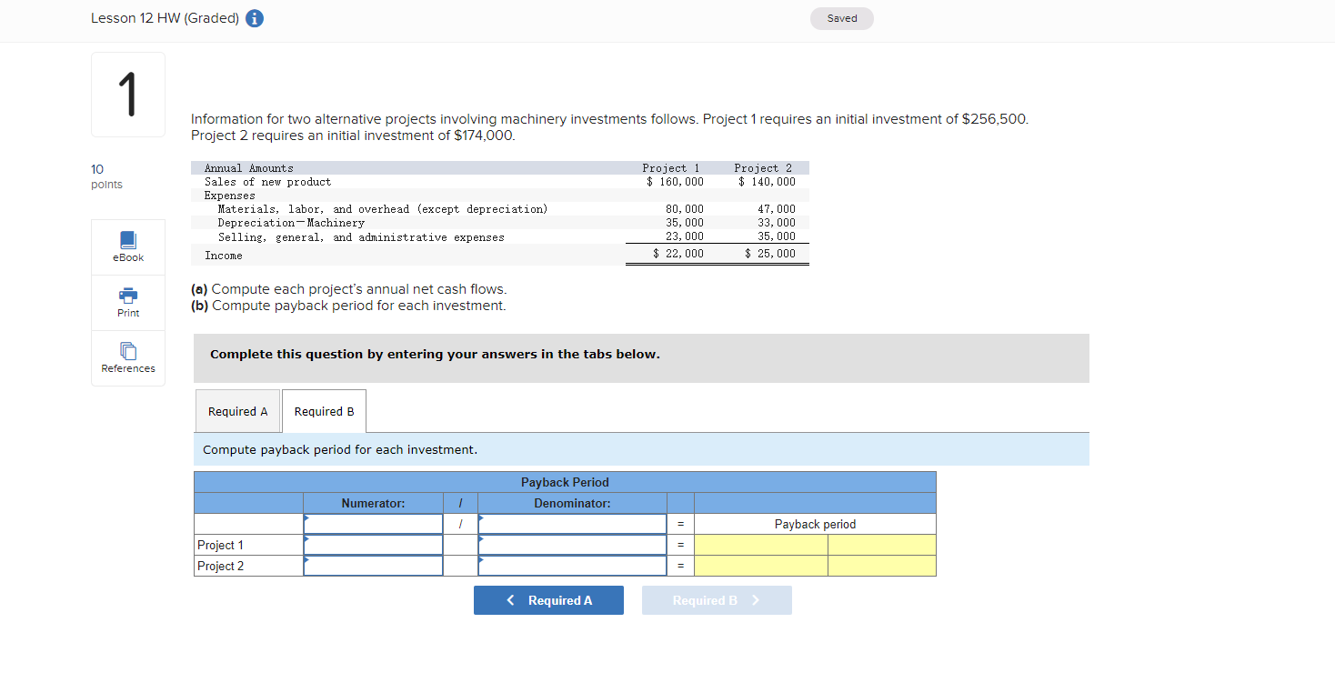Click the top-row Numerator input cell

(x=373, y=523)
